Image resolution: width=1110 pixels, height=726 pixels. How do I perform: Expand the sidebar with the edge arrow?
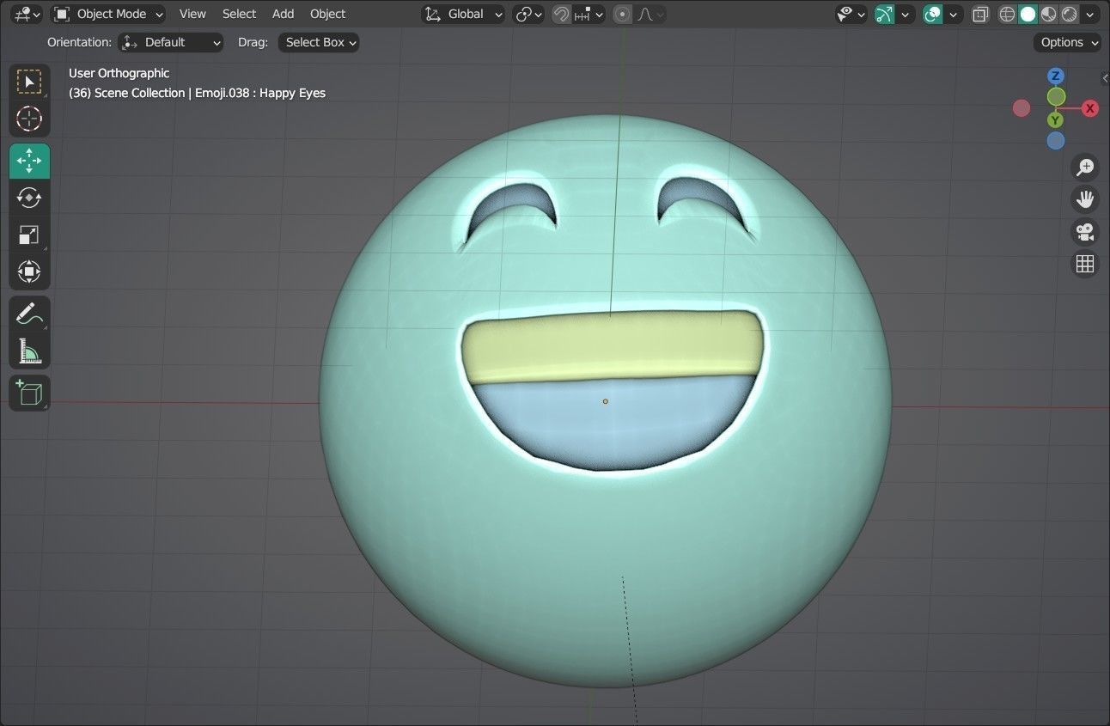[1105, 78]
